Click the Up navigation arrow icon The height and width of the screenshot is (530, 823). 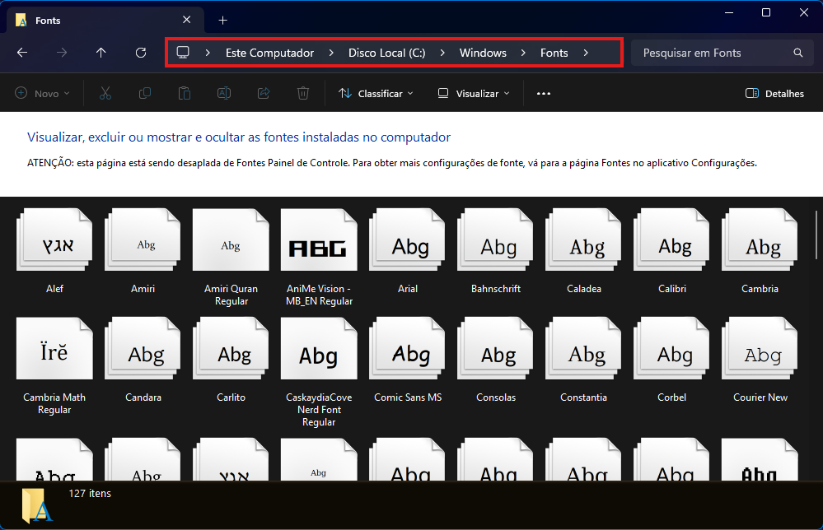pos(101,52)
